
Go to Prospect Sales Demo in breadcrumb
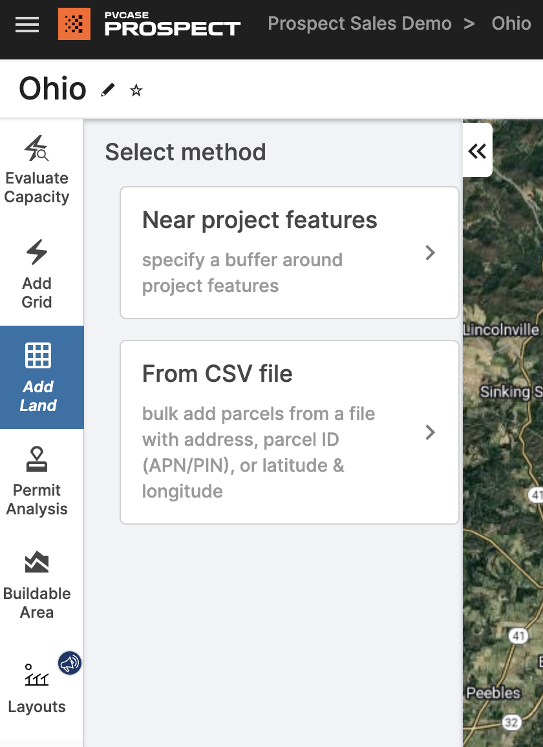click(359, 24)
